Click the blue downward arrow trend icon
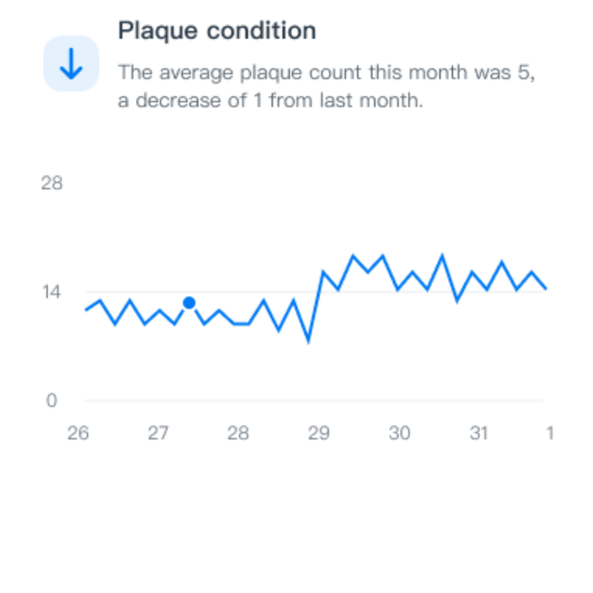This screenshot has height=593, width=593. tap(71, 64)
